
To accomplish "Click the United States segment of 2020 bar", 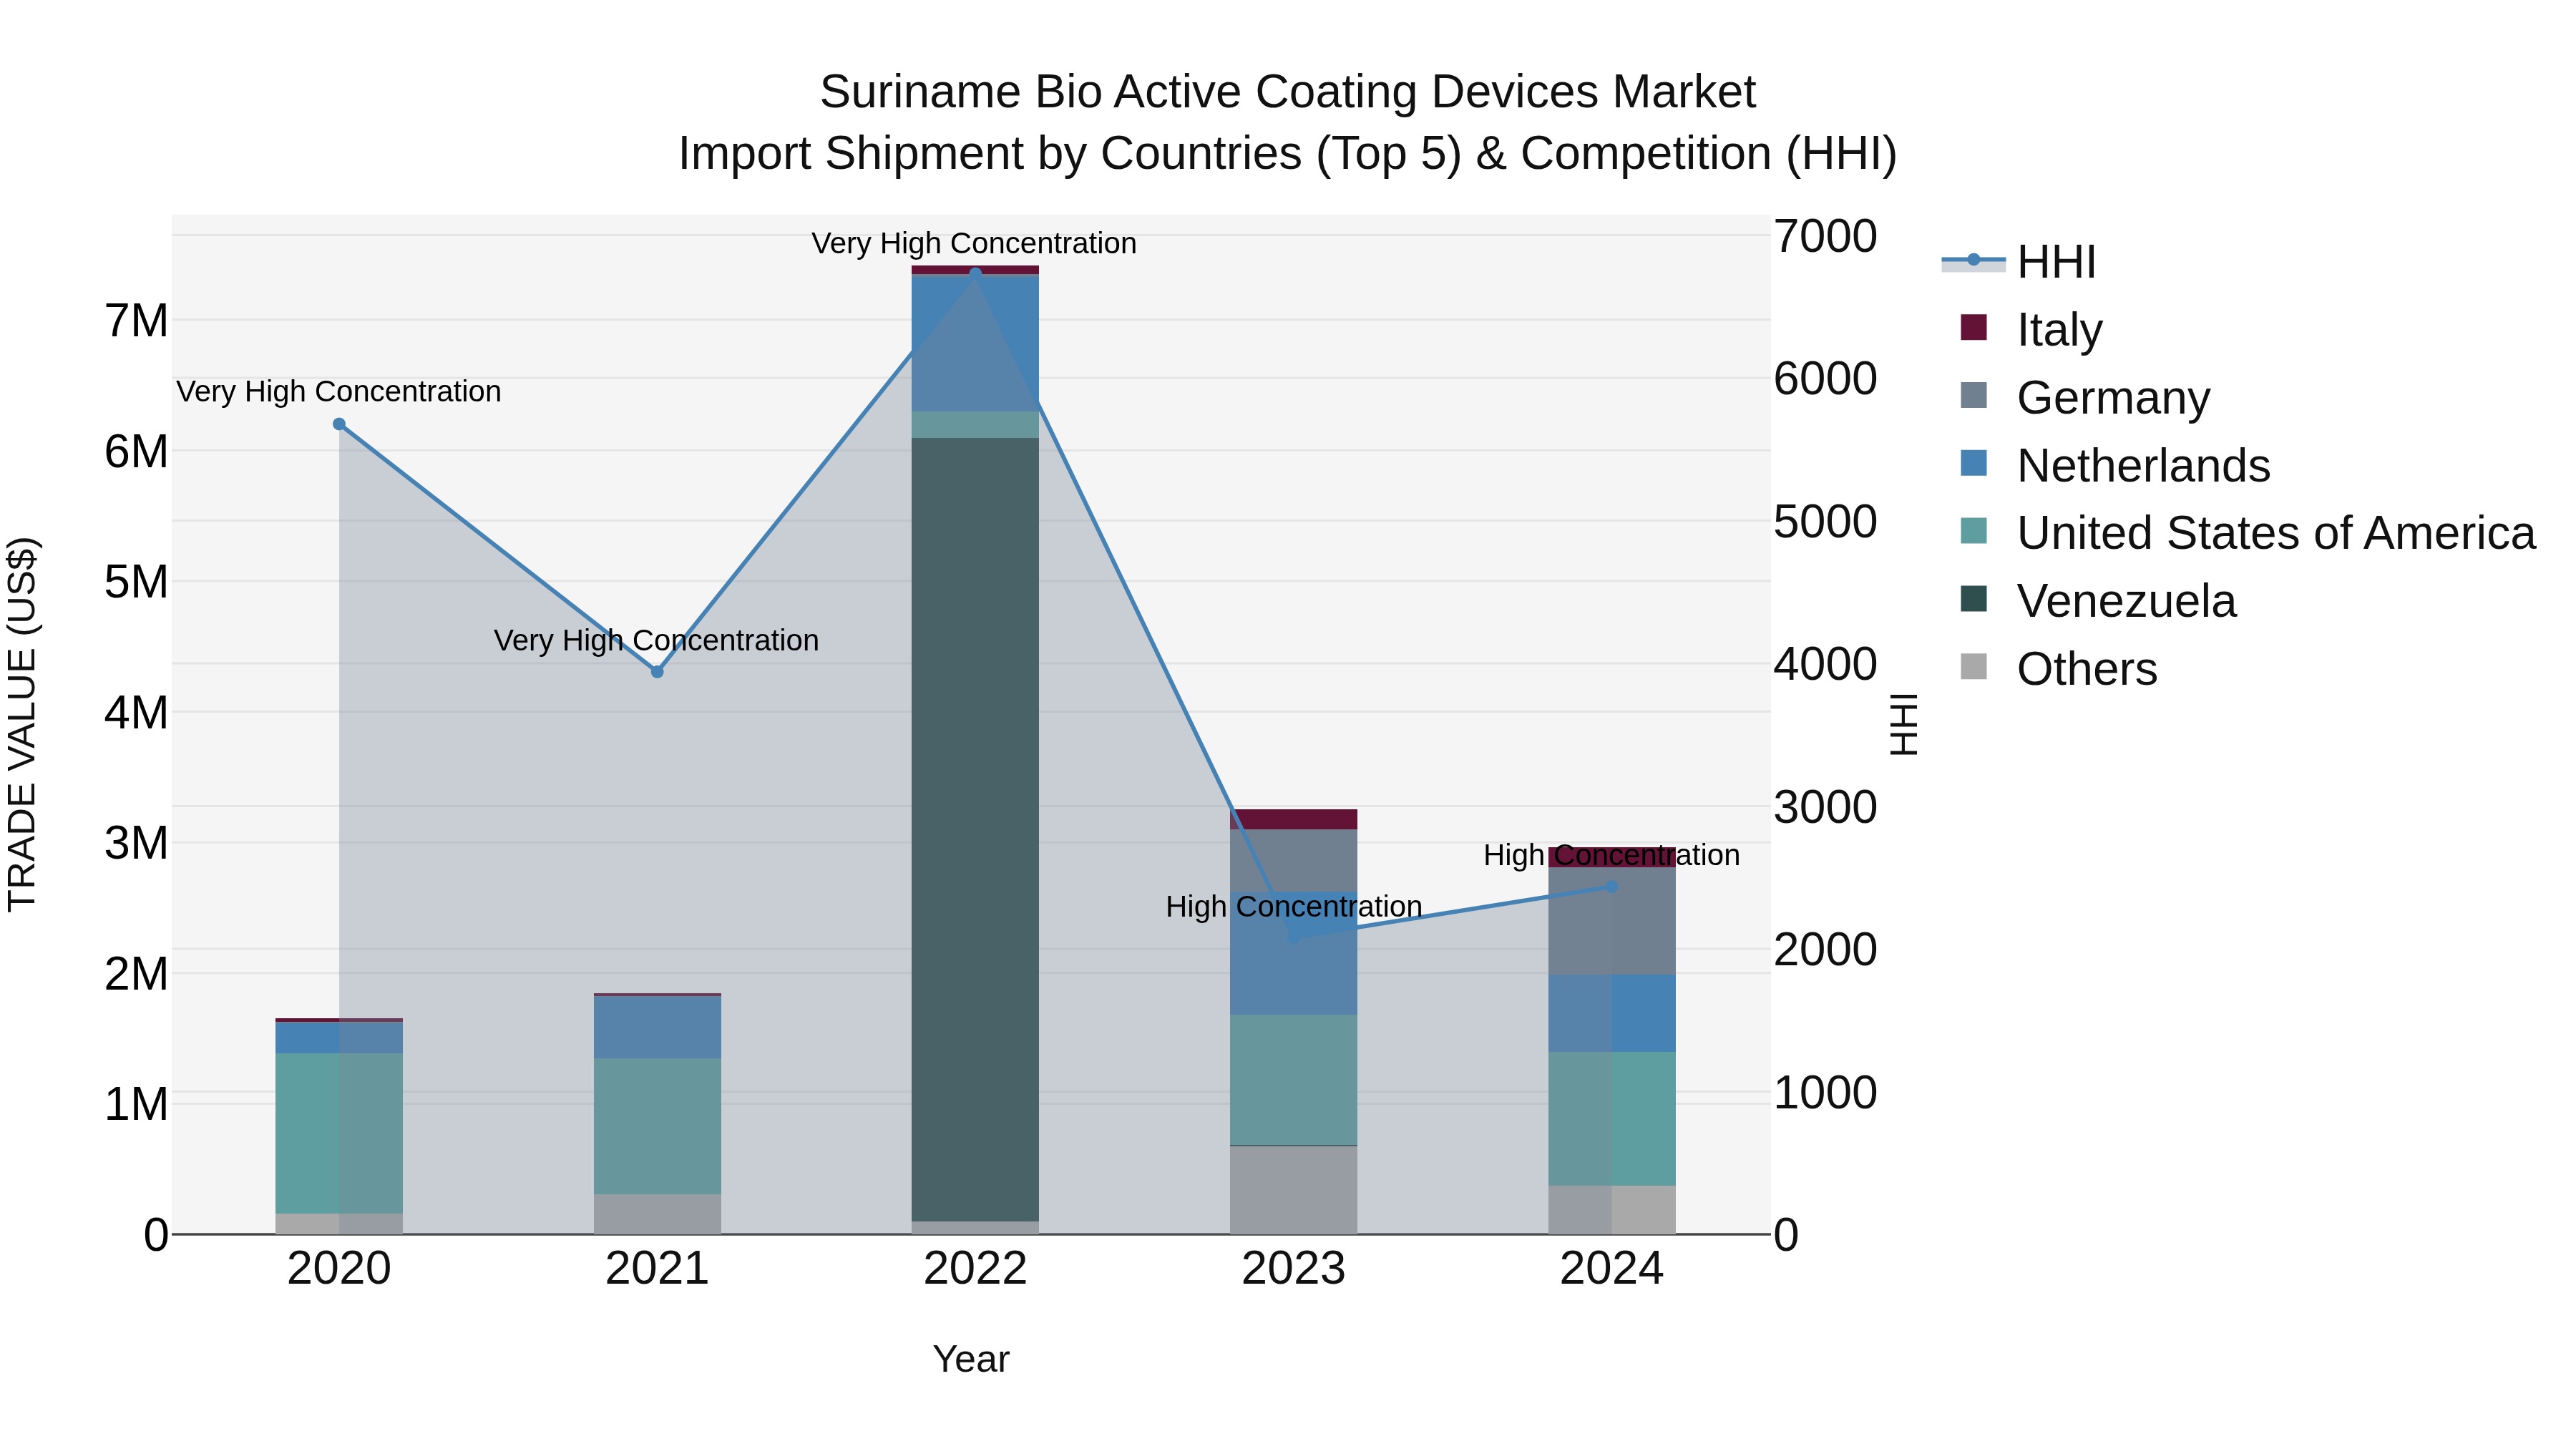I will [339, 1133].
